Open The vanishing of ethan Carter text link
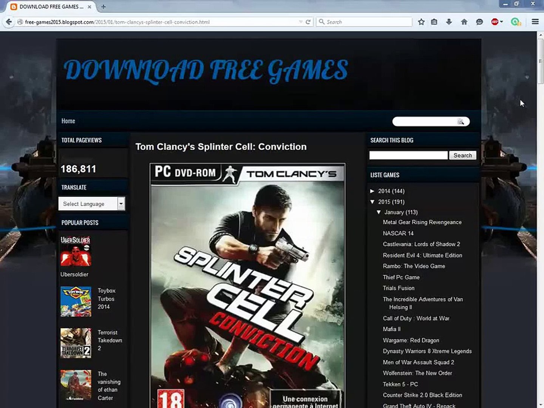544x408 pixels. point(109,386)
